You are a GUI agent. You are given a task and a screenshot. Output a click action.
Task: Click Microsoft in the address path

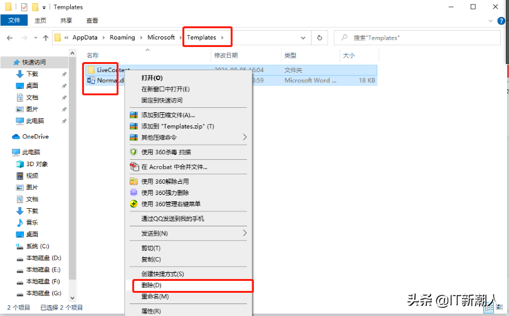161,38
